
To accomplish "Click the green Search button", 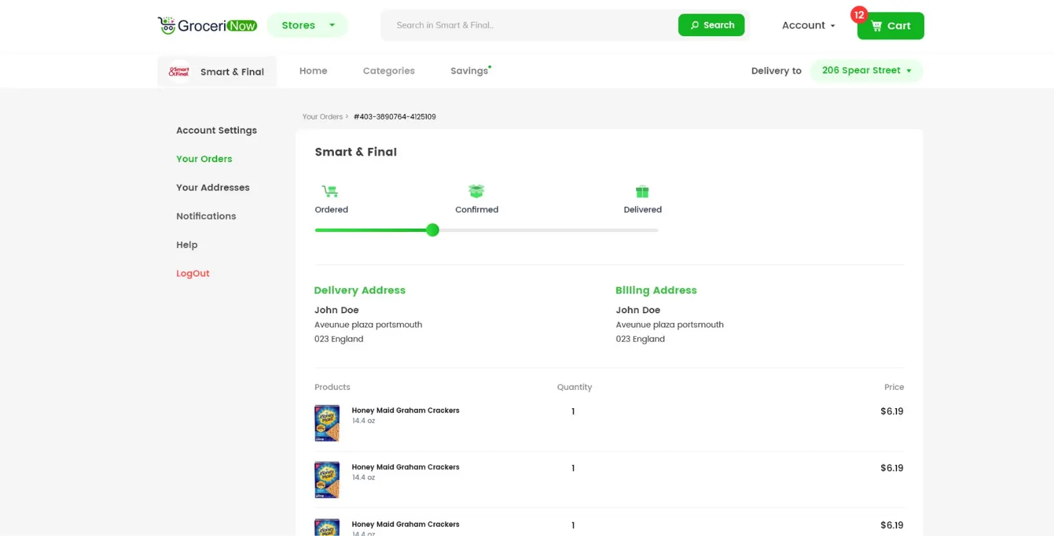I will (711, 25).
